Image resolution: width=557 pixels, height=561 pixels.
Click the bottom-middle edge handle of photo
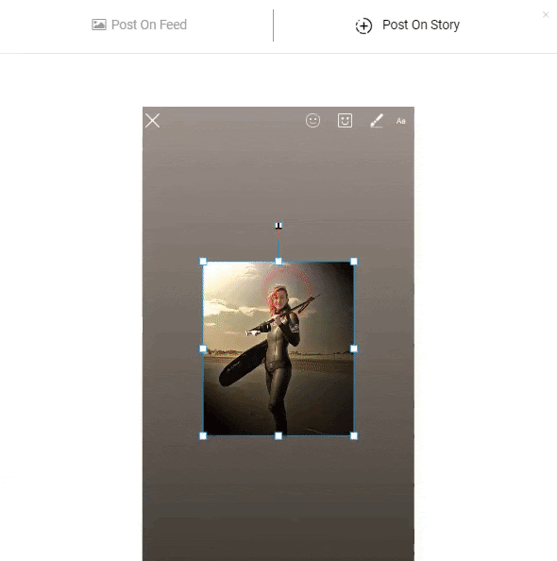point(278,435)
